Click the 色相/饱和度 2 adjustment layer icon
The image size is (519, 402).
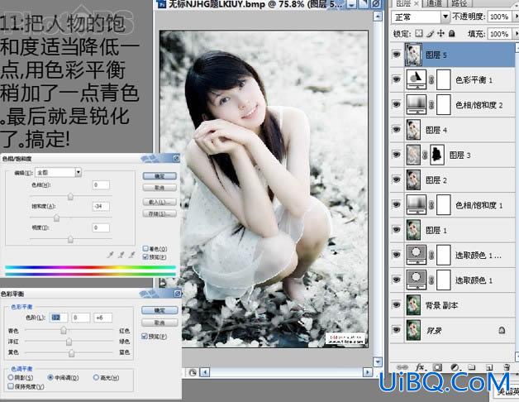click(416, 105)
